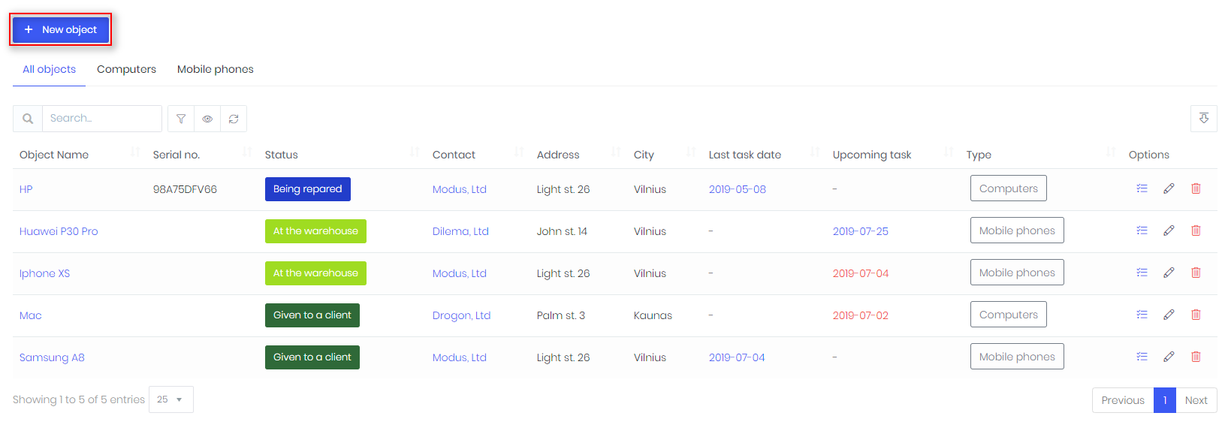Sort by Type column
Screen dimensions: 1222x440
coord(1042,154)
